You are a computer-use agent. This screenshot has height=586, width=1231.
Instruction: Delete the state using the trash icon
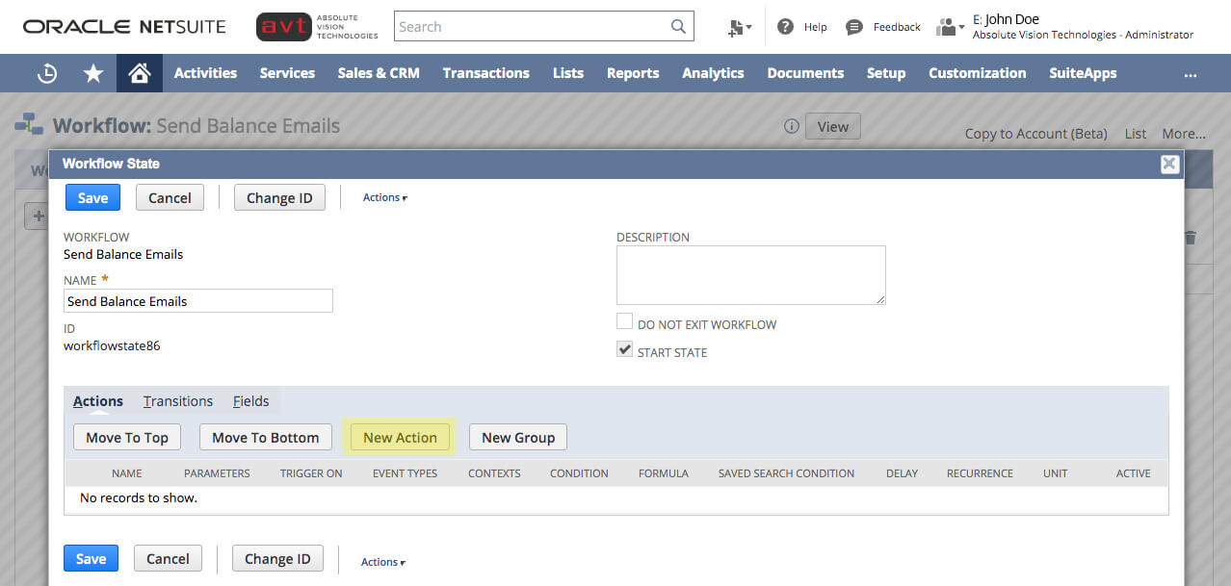tap(1190, 237)
